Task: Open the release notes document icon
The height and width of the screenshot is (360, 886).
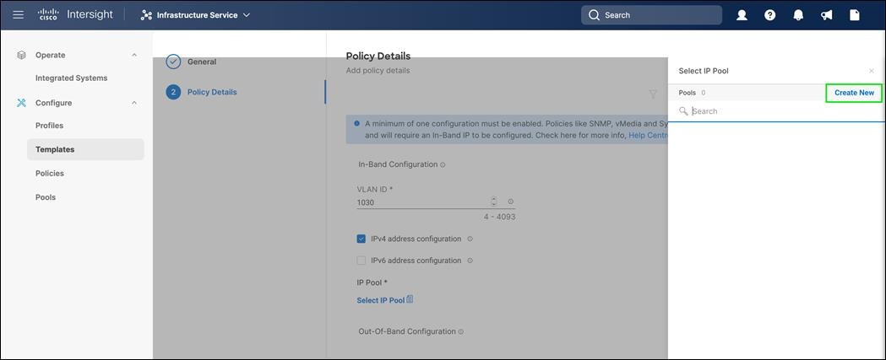Action: pyautogui.click(x=855, y=15)
